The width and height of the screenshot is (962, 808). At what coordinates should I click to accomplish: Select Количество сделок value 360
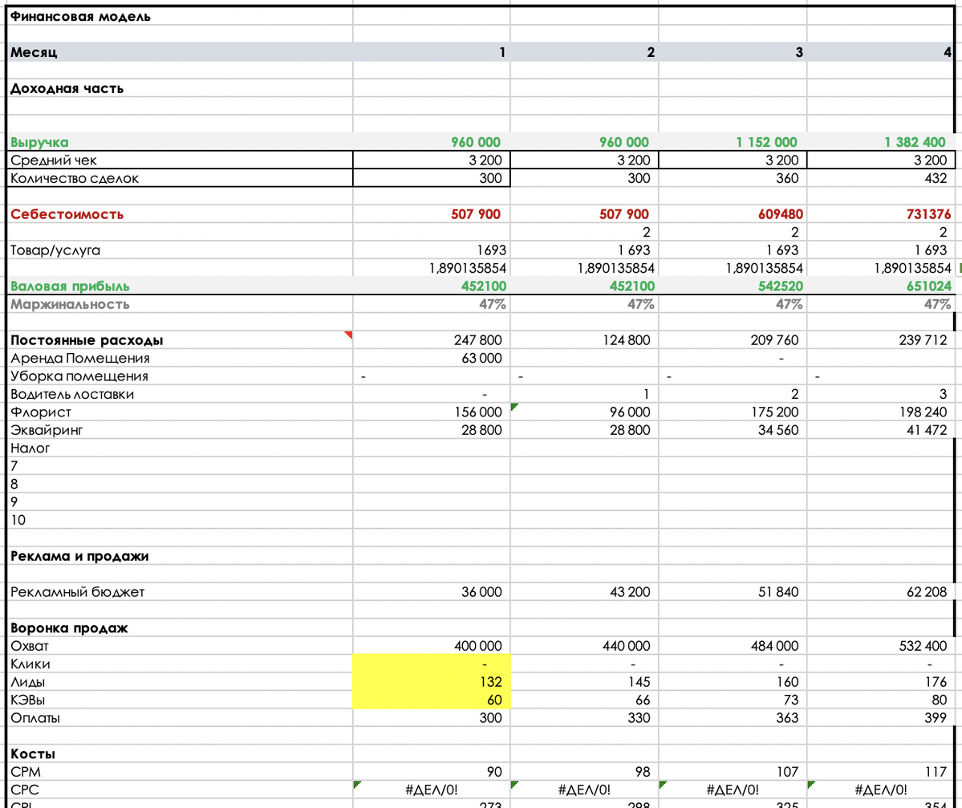pyautogui.click(x=732, y=178)
